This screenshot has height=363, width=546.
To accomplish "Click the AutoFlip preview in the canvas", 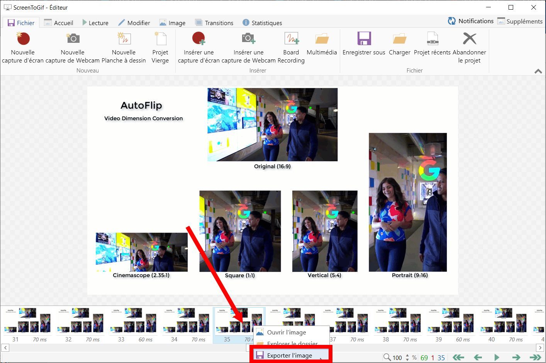I will tap(272, 191).
